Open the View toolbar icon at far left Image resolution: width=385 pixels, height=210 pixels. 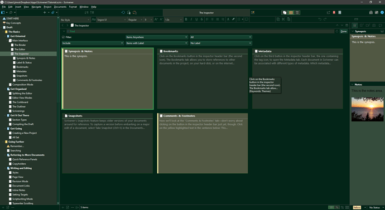[x=3, y=12]
